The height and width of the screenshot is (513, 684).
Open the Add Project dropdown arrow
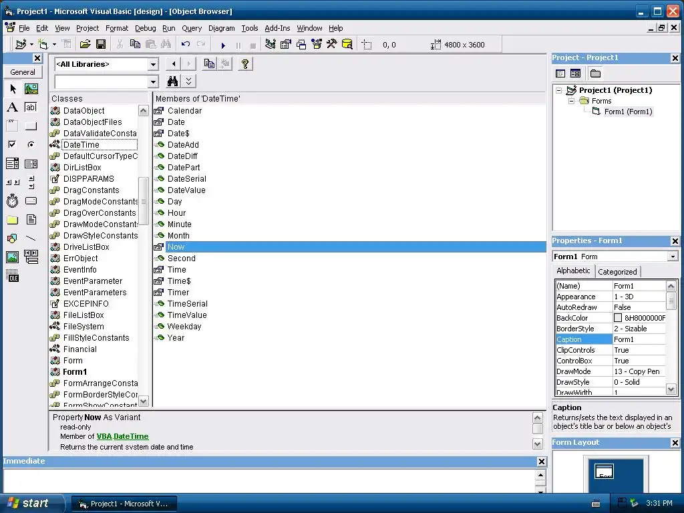click(x=31, y=44)
